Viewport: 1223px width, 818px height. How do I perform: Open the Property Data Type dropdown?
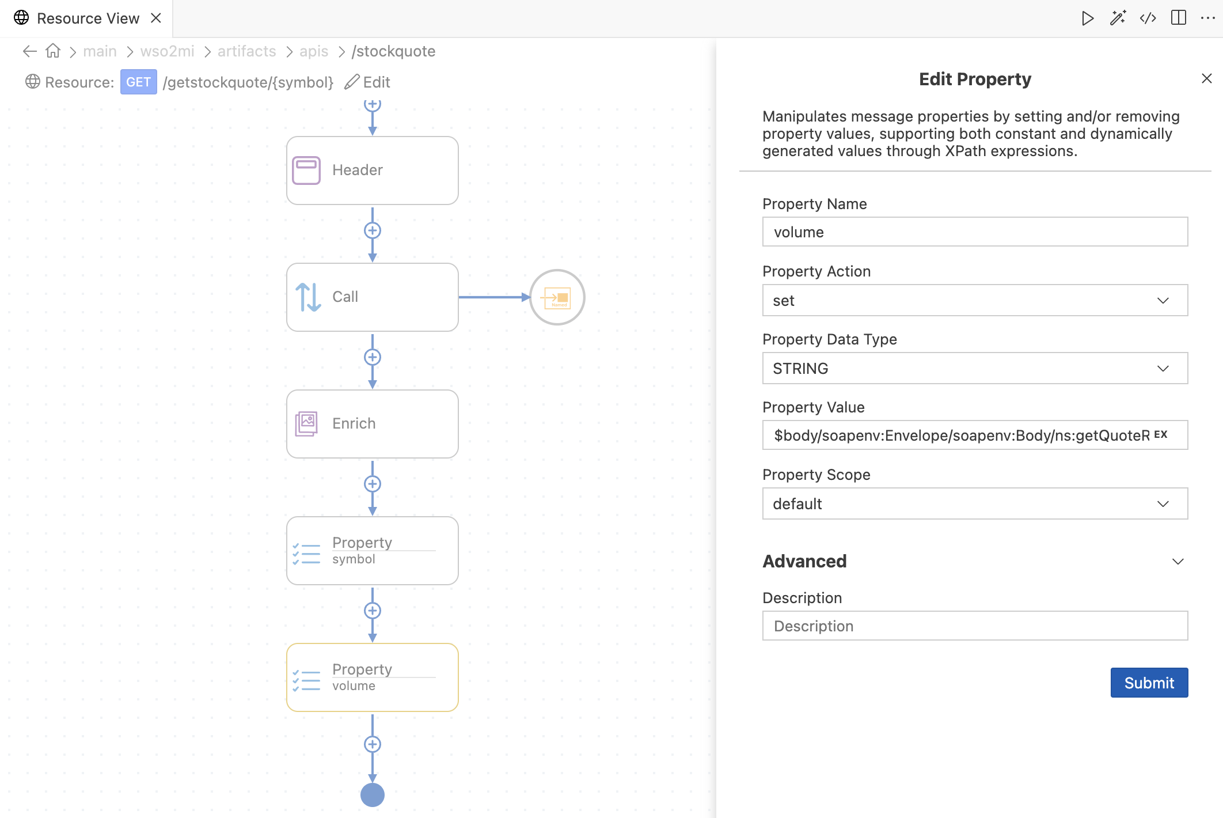975,368
